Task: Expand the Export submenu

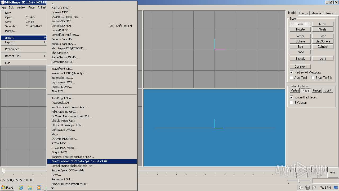Action: click(x=24, y=42)
